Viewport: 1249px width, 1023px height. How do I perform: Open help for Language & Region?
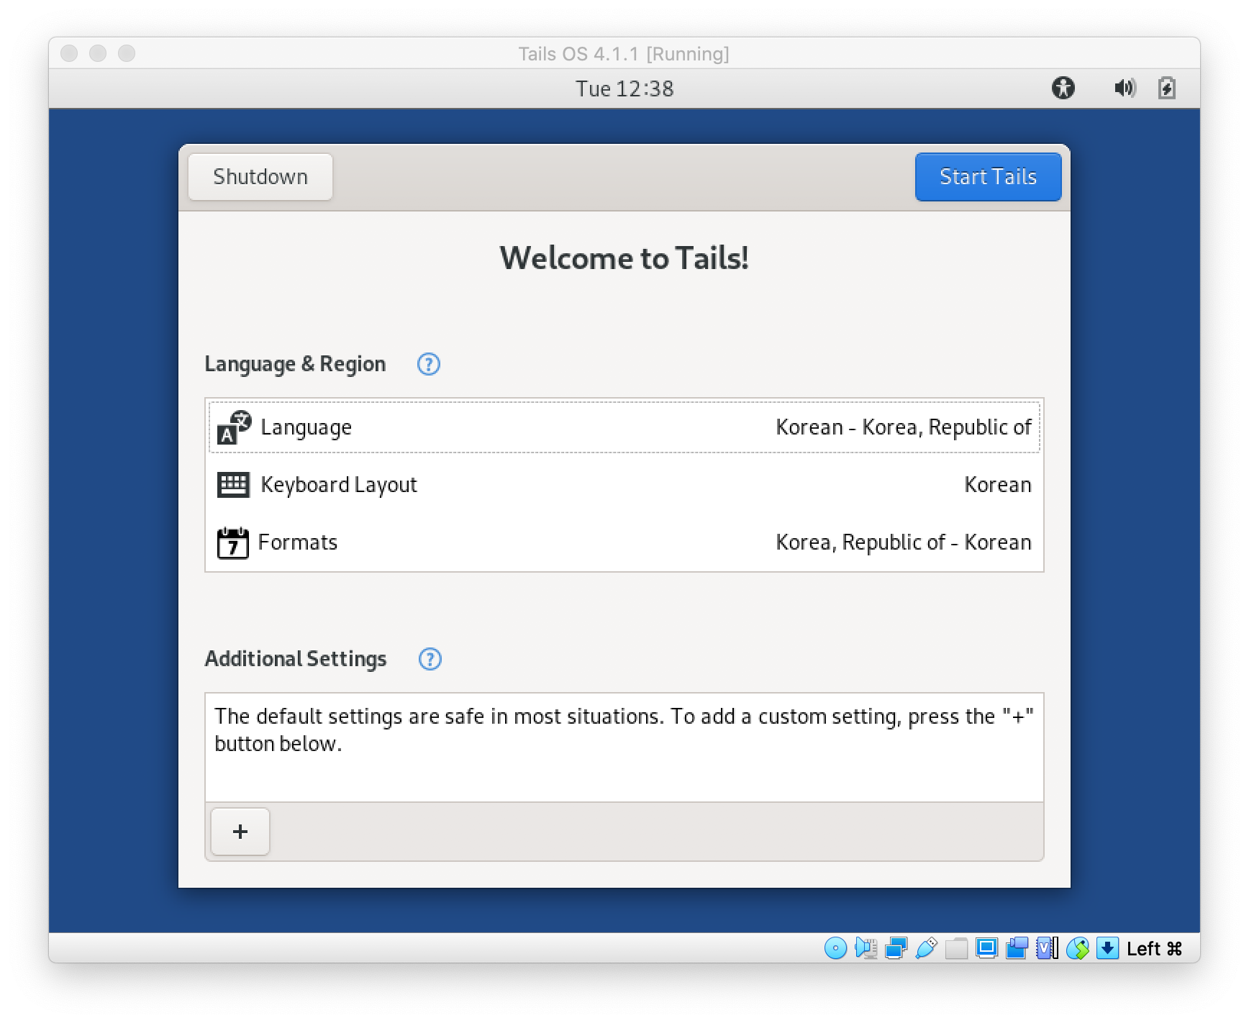tap(429, 364)
